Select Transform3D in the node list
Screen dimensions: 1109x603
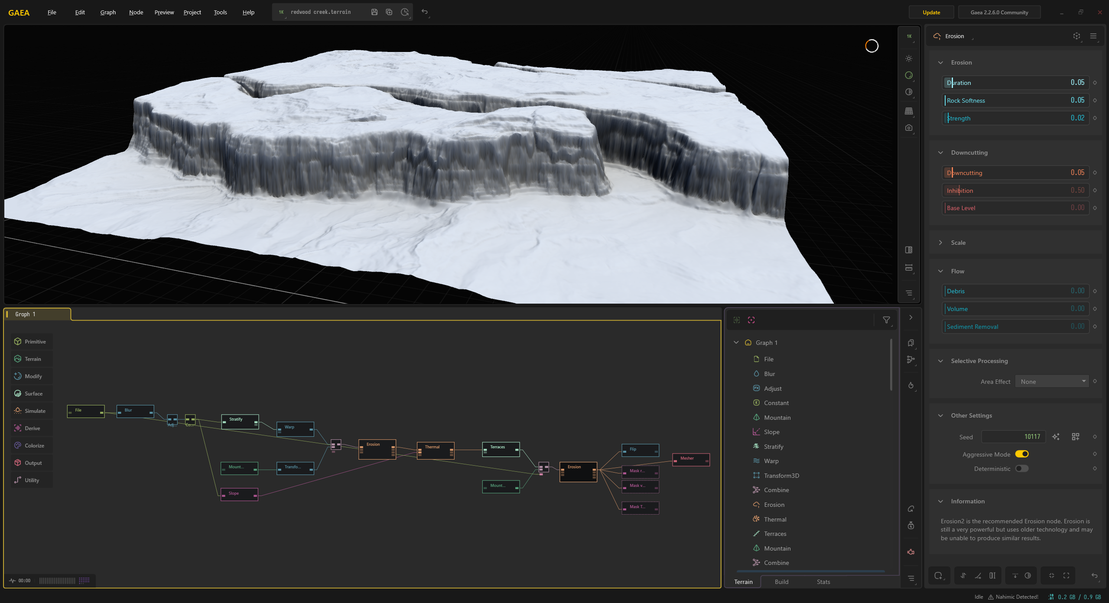point(781,476)
